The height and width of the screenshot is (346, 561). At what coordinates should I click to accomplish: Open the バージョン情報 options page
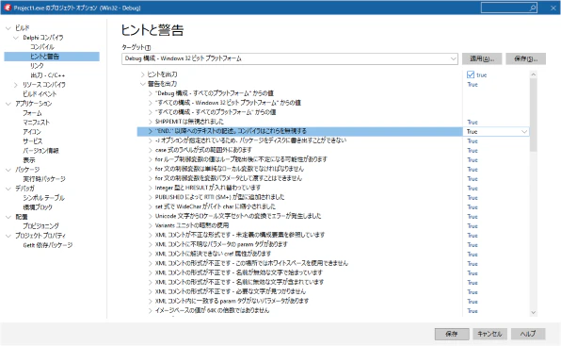[x=40, y=151]
